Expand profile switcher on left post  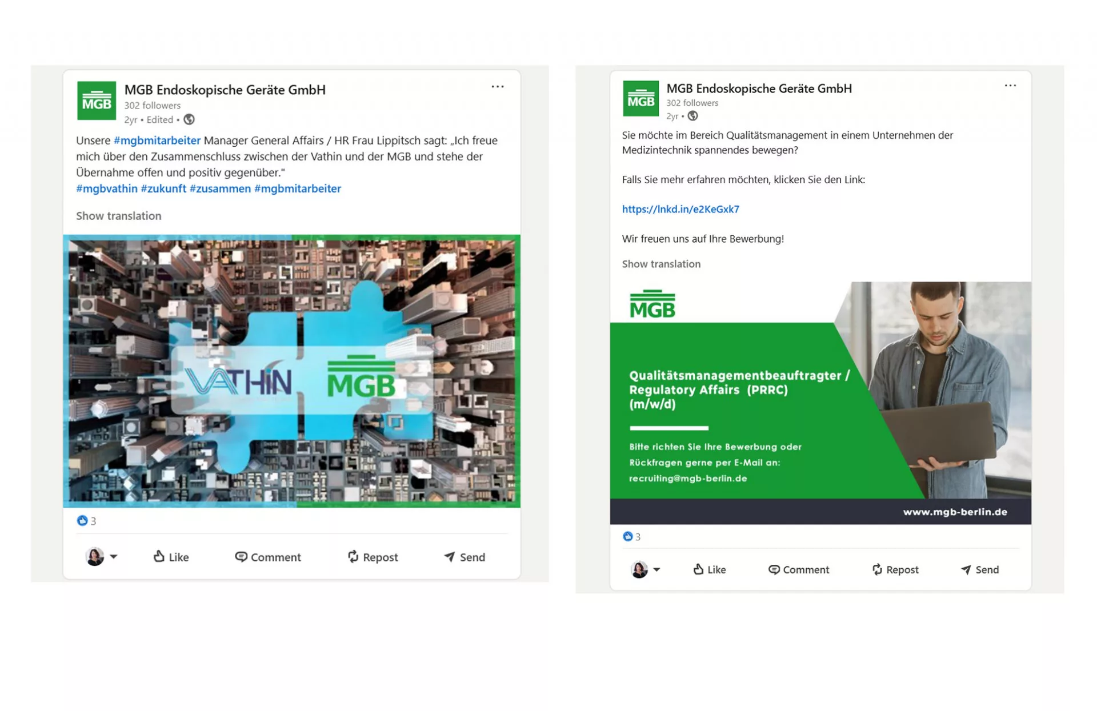pyautogui.click(x=114, y=556)
